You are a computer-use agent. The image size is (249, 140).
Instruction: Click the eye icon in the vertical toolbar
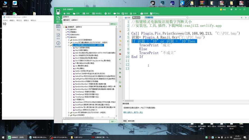pos(120,86)
